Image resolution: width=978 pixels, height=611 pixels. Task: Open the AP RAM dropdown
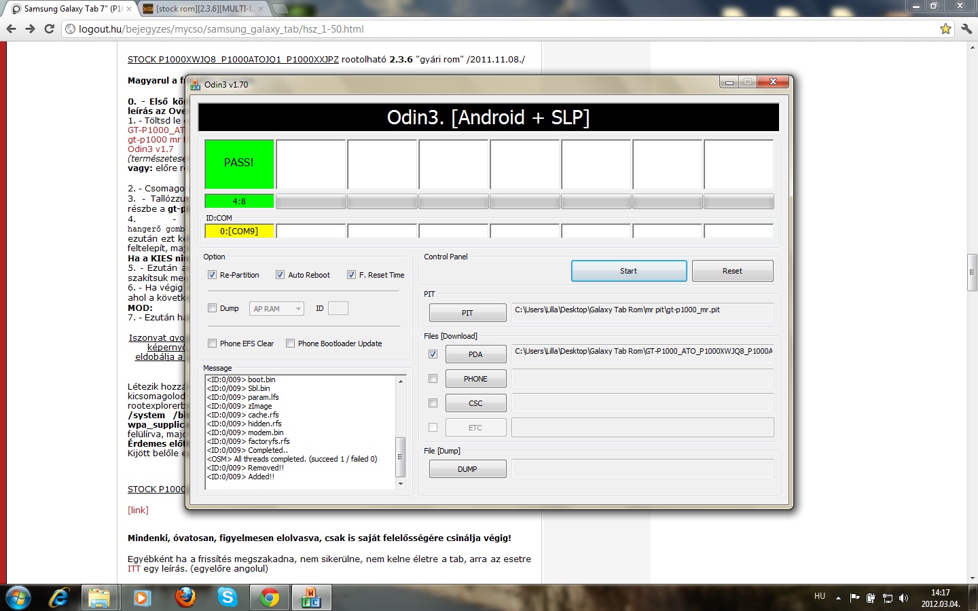click(x=276, y=309)
